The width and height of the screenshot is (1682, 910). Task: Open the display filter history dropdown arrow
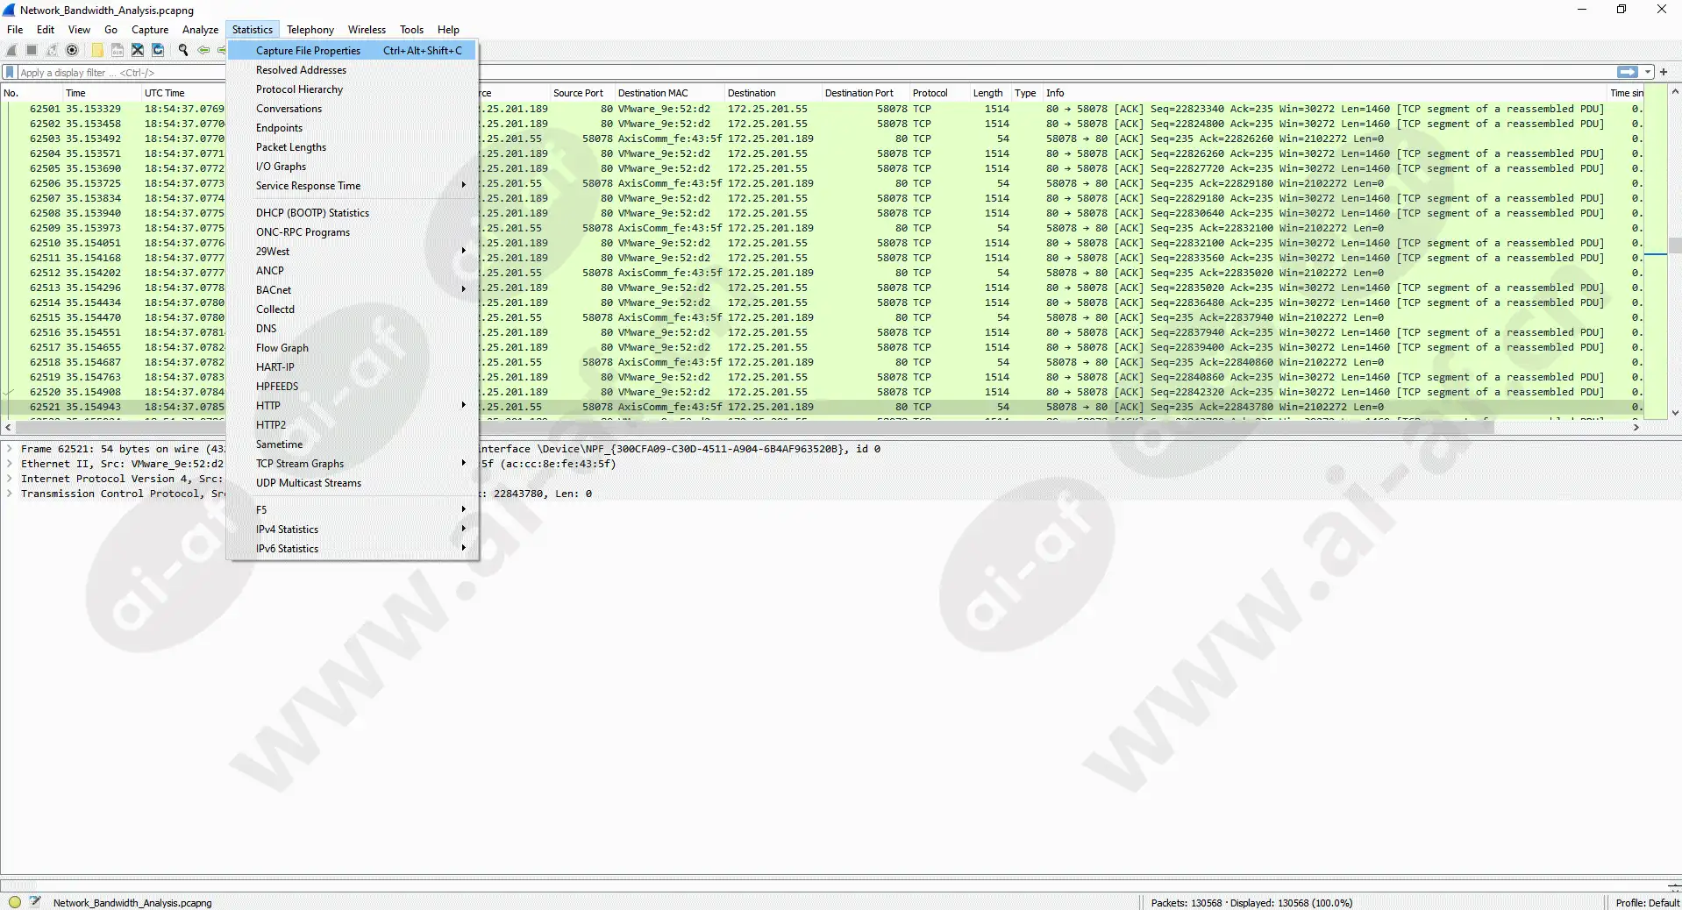coord(1648,72)
